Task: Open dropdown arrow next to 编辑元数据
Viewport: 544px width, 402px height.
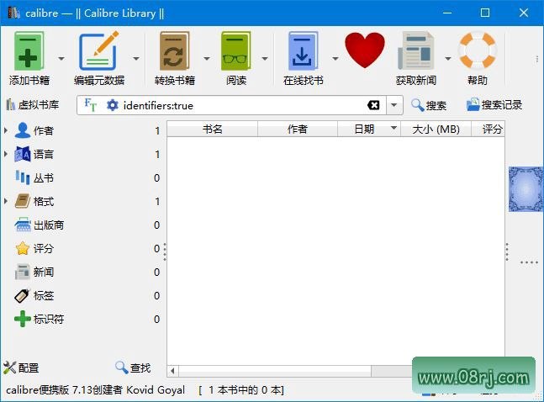Action: point(136,58)
